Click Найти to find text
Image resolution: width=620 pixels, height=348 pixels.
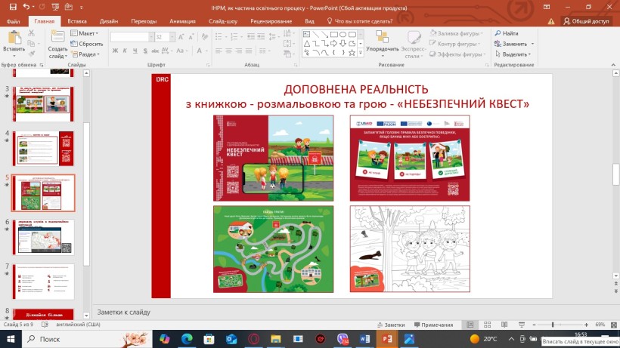pyautogui.click(x=507, y=33)
